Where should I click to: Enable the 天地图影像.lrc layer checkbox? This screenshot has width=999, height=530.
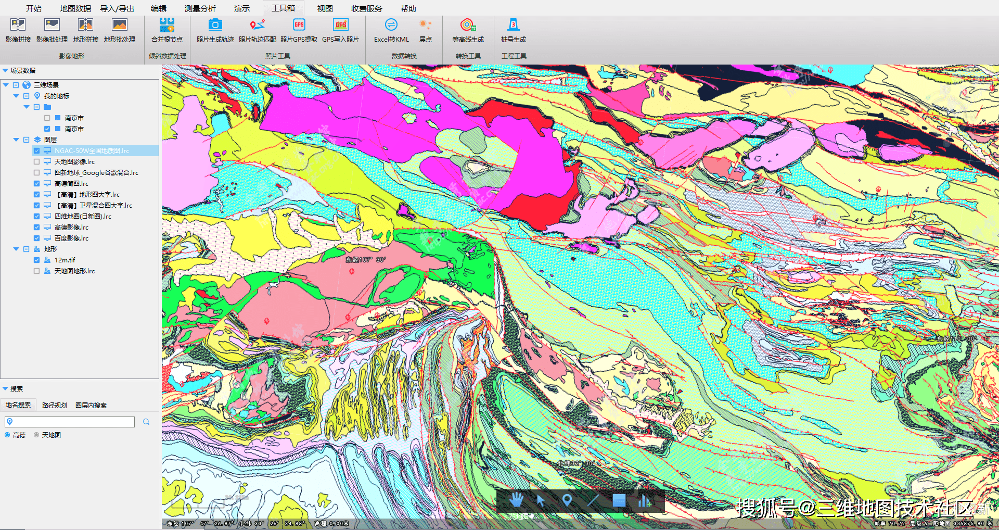click(36, 161)
